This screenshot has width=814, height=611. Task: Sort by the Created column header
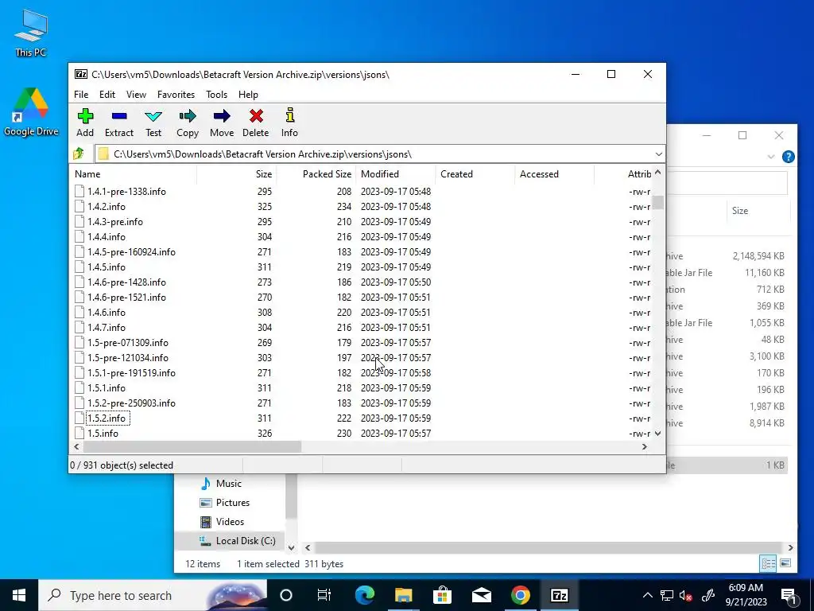[475, 174]
